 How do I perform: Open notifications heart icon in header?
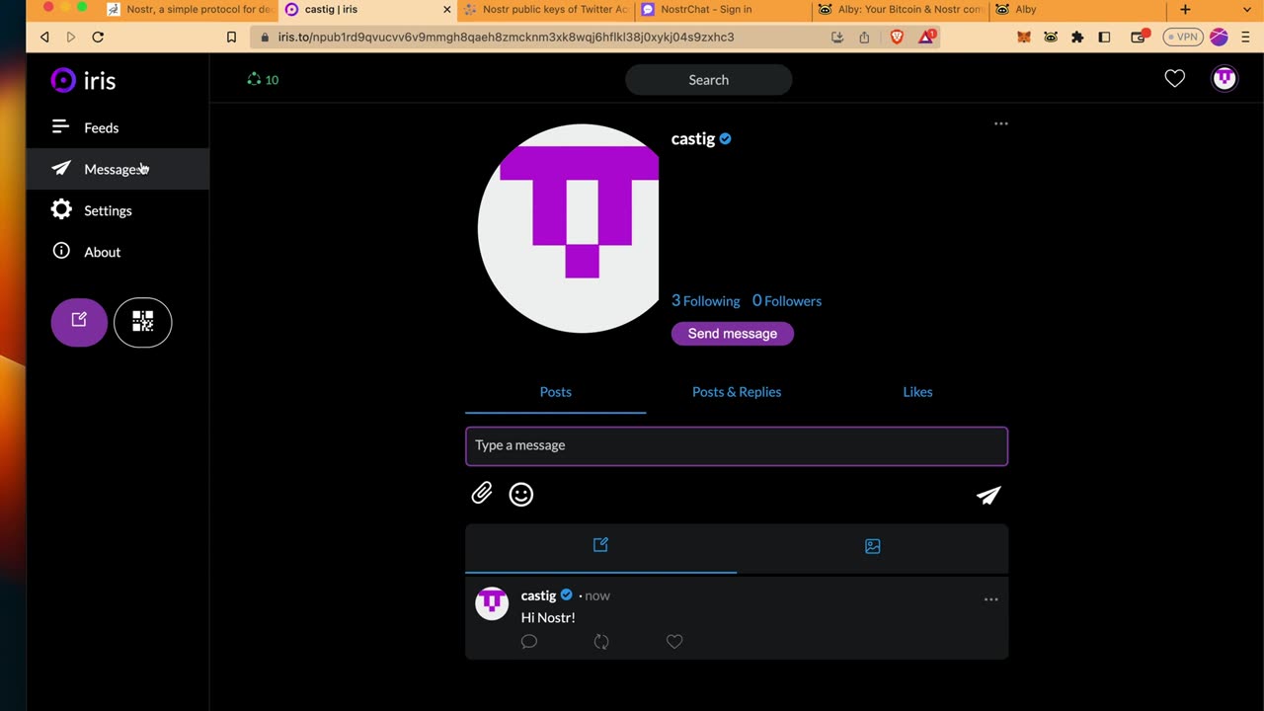pyautogui.click(x=1174, y=79)
